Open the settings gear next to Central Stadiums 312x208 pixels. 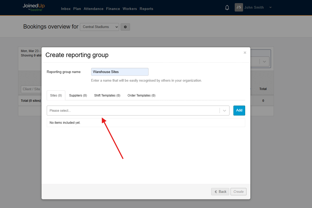tap(125, 27)
